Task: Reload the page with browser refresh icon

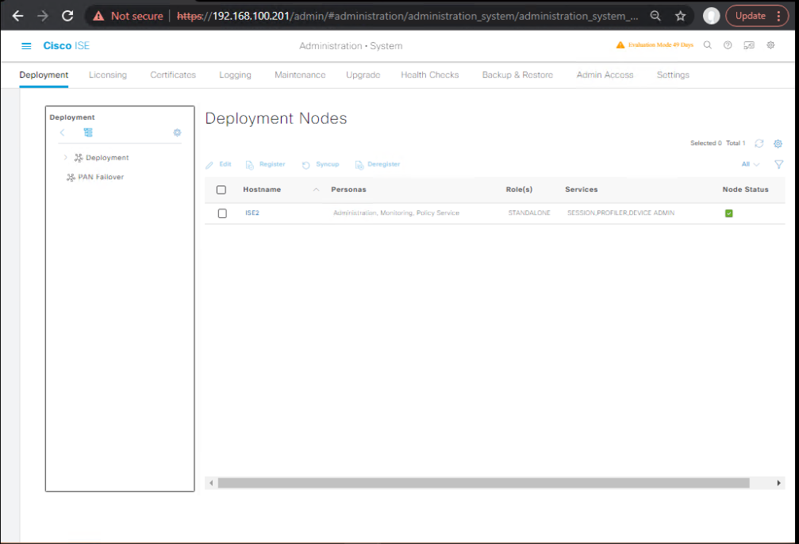Action: click(x=67, y=16)
